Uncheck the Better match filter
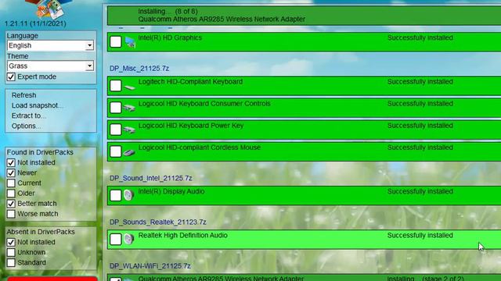This screenshot has width=501, height=281. pos(11,203)
